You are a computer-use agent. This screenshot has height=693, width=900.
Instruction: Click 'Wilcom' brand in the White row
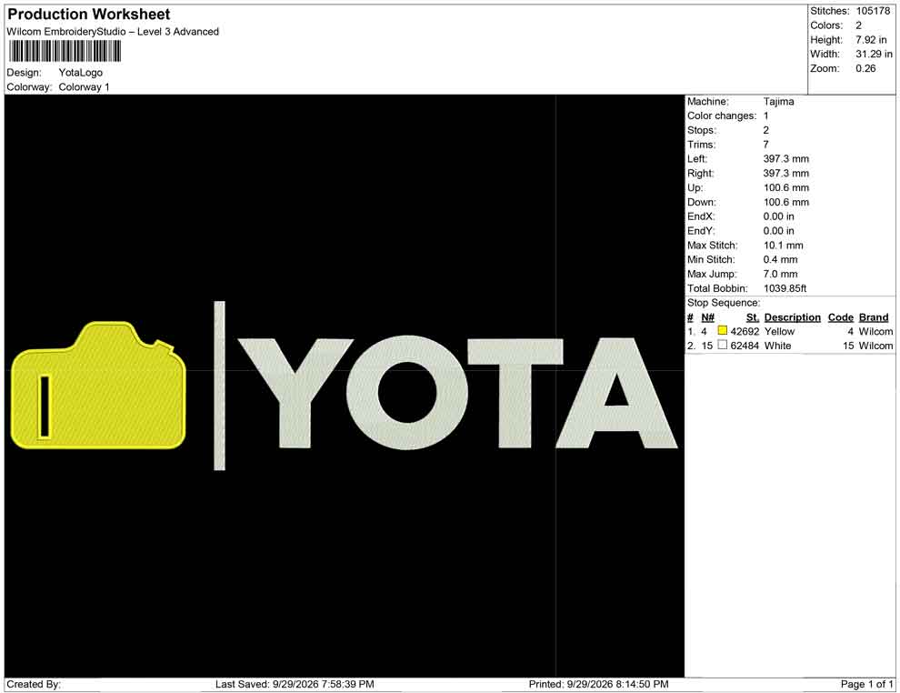pyautogui.click(x=875, y=346)
